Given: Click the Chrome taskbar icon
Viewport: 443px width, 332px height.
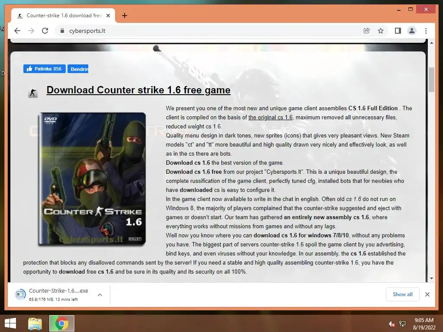Looking at the screenshot, I should tap(61, 323).
